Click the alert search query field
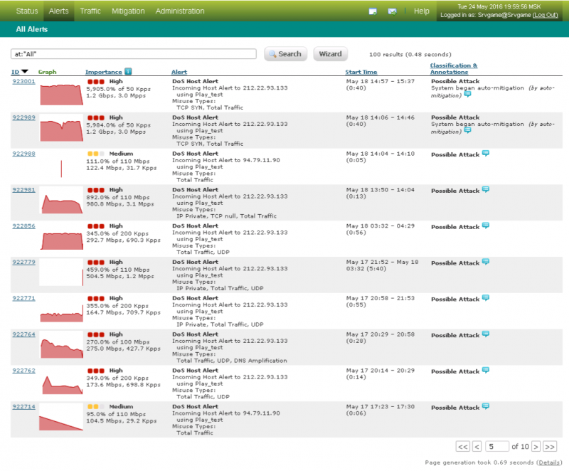This screenshot has height=471, width=569. tap(133, 54)
